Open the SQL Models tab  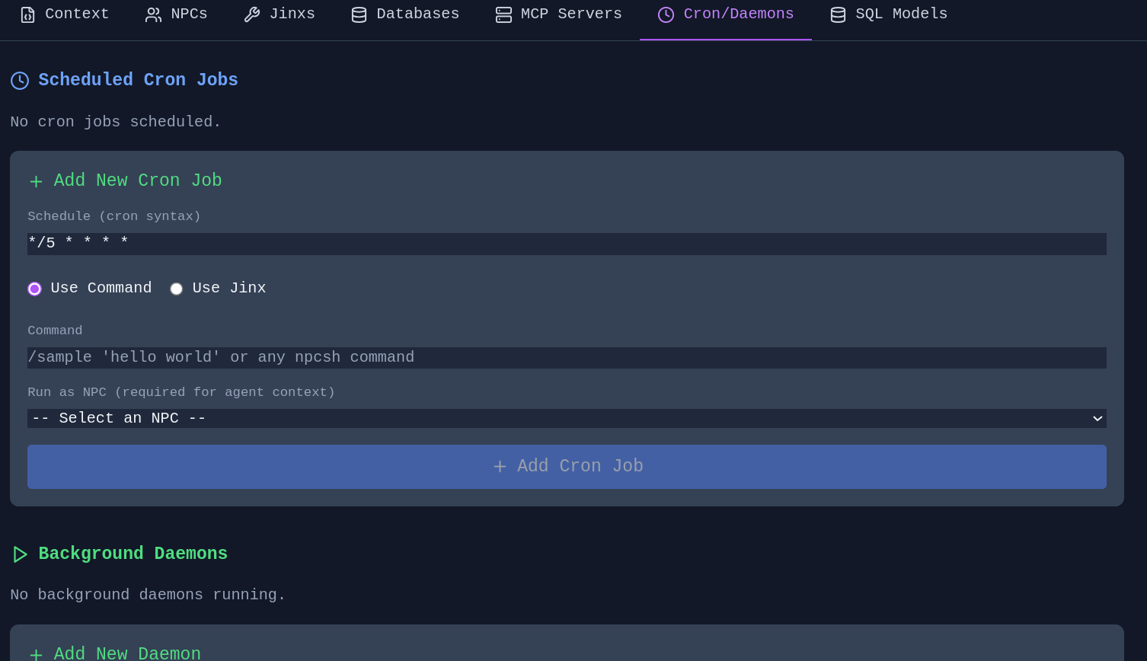(889, 14)
